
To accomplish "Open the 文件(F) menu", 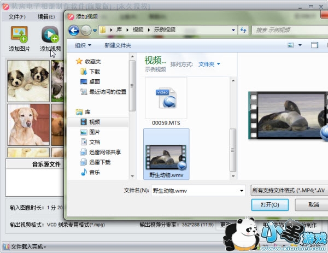I will coord(17,16).
